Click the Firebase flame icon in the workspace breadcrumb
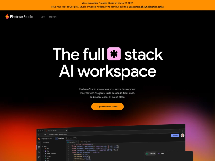This screenshot has height=161, width=215. (39, 139)
